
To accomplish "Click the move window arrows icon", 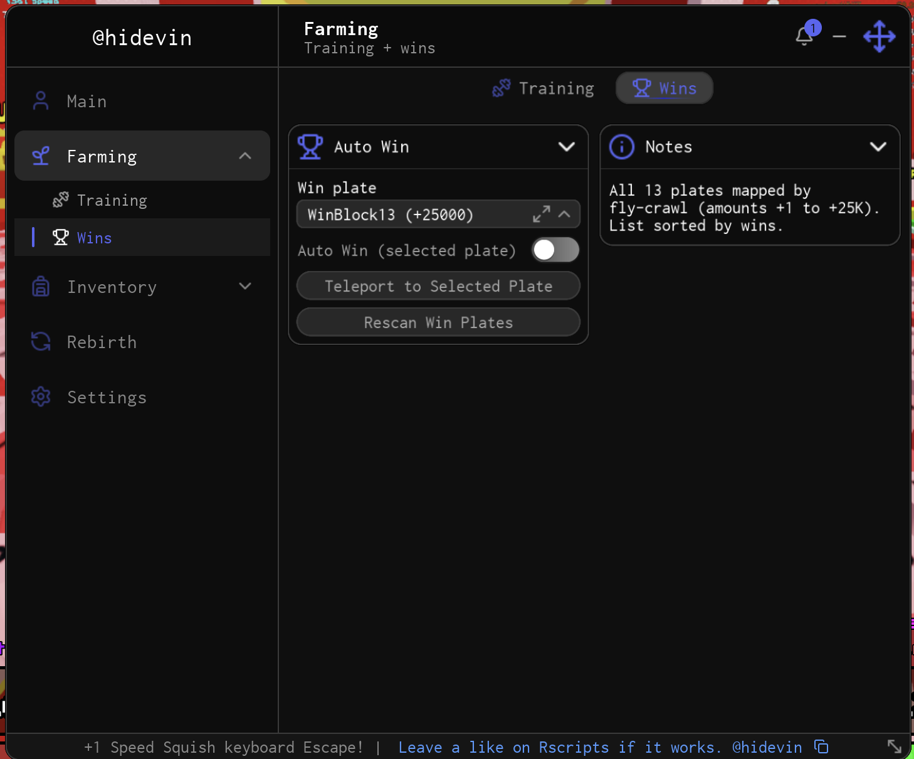I will tap(879, 36).
